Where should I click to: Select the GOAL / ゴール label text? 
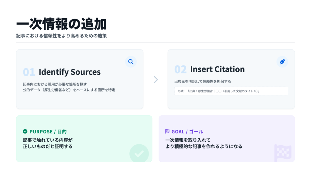(x=187, y=131)
